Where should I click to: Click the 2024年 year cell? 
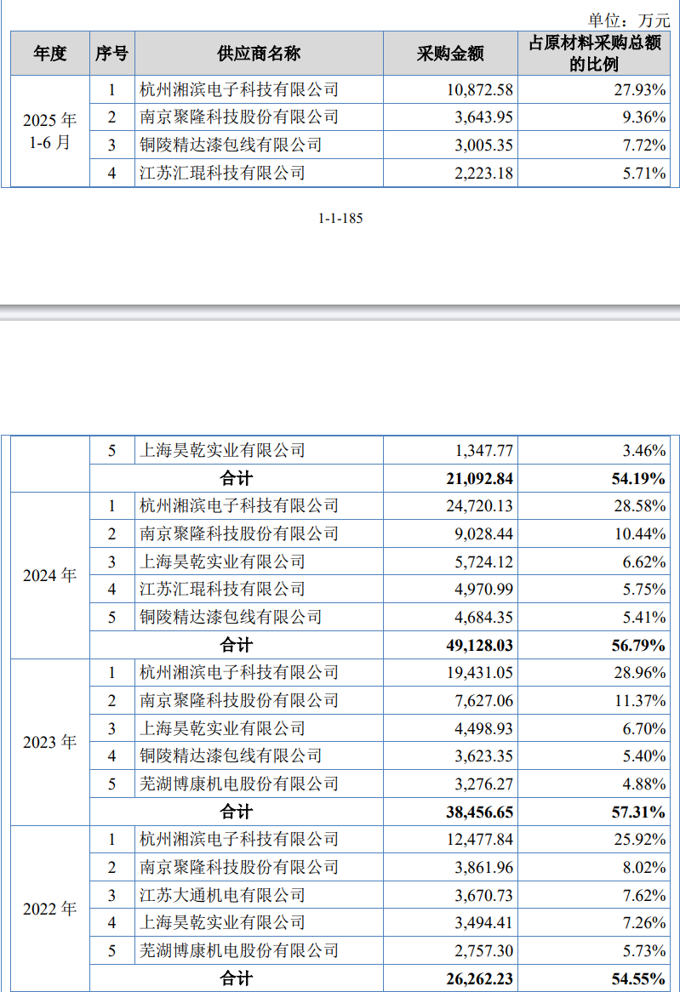click(50, 575)
